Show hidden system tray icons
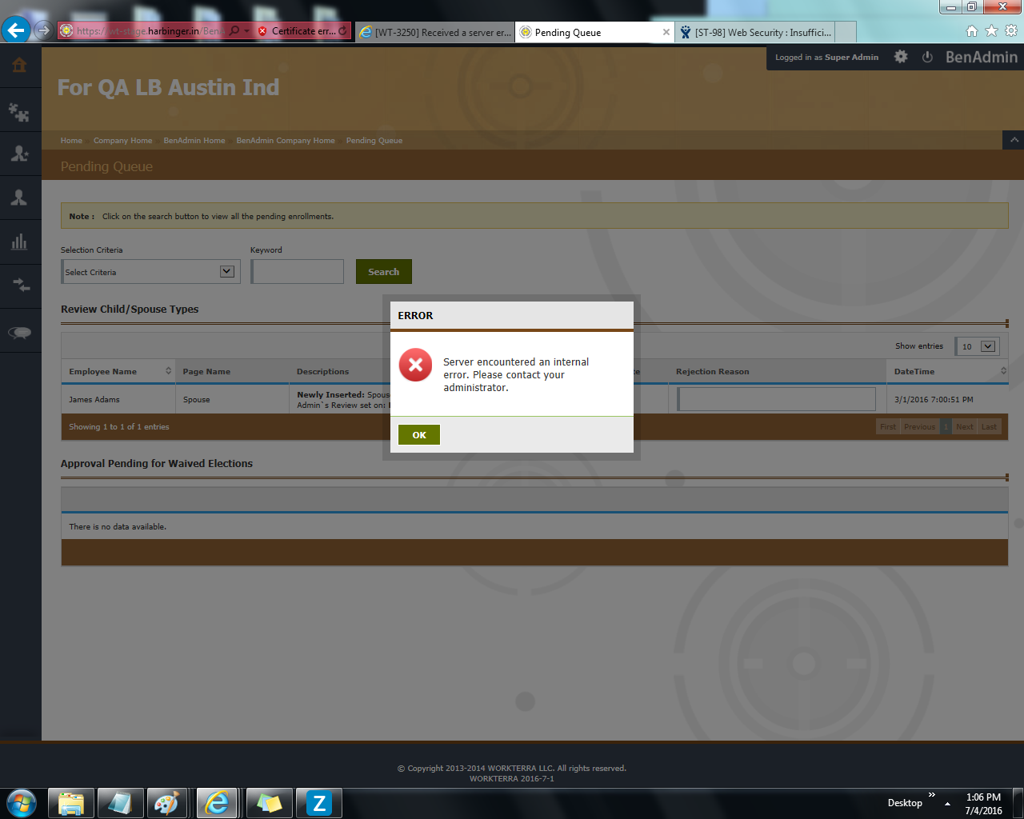 947,804
